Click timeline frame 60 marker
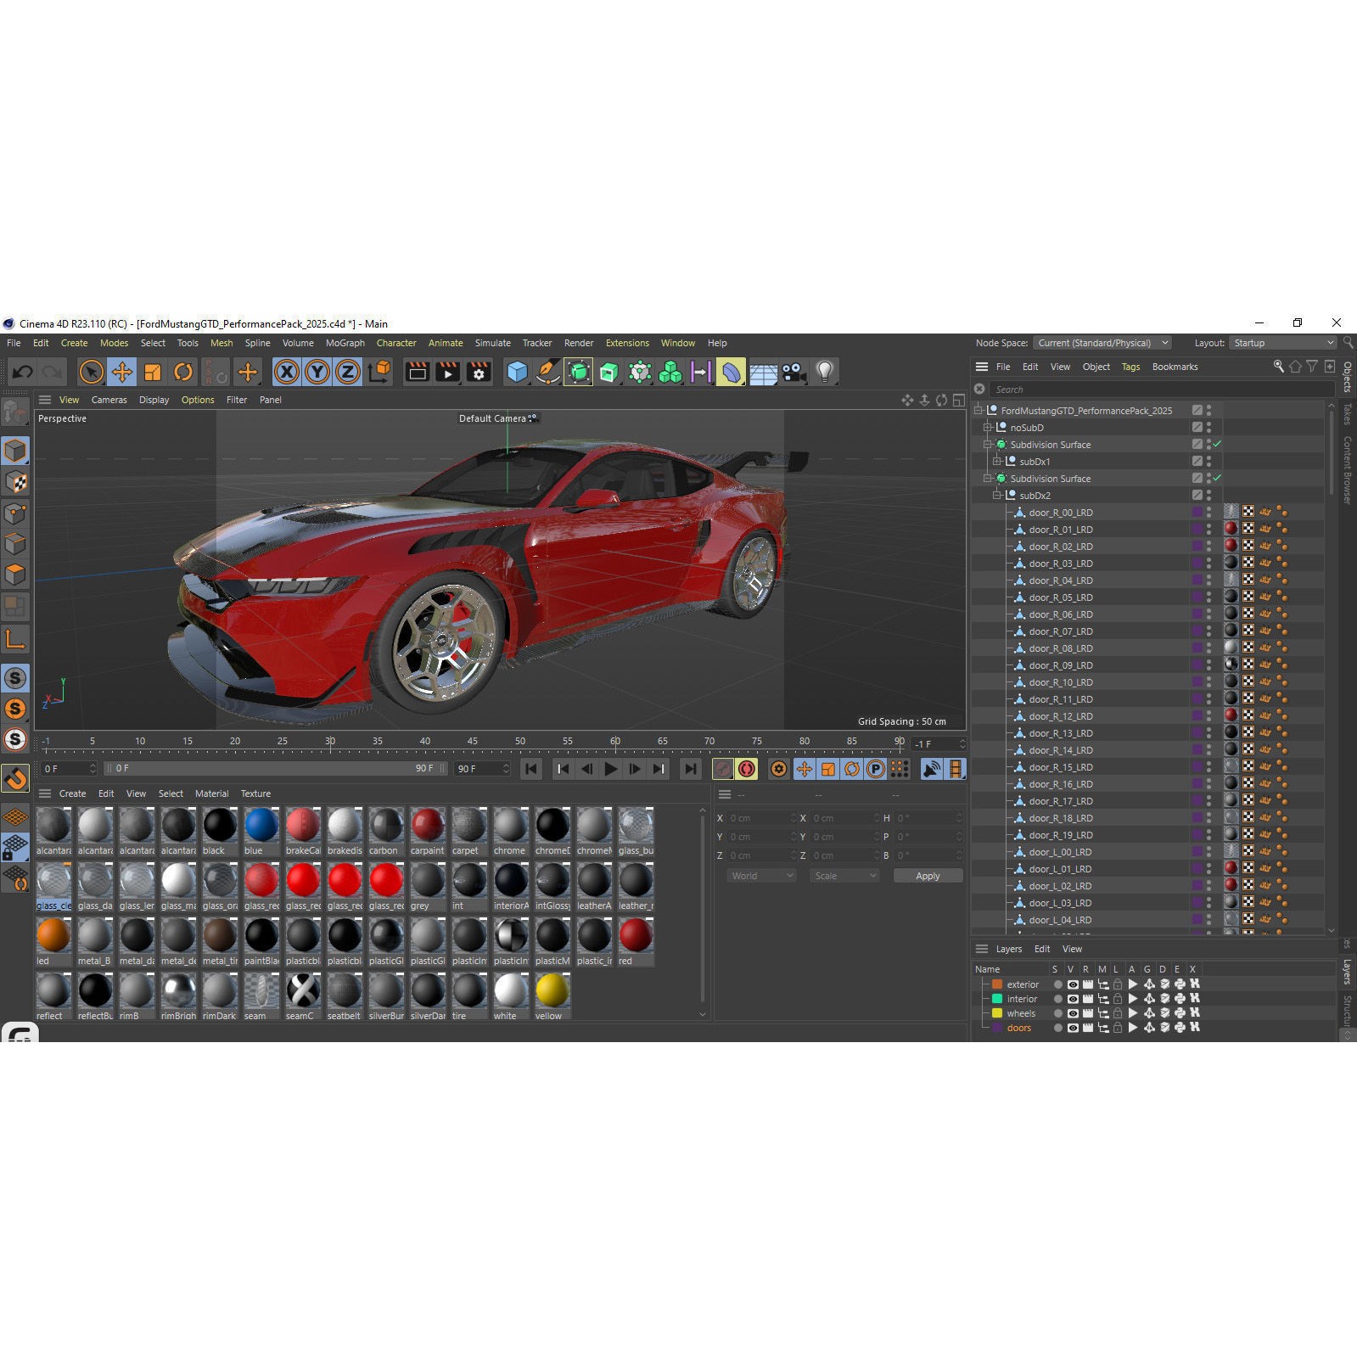This screenshot has width=1357, height=1357. point(614,743)
